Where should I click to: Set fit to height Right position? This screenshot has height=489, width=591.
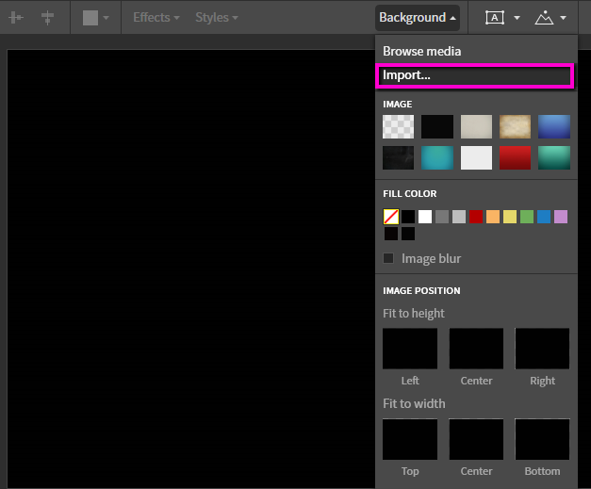[x=542, y=349]
